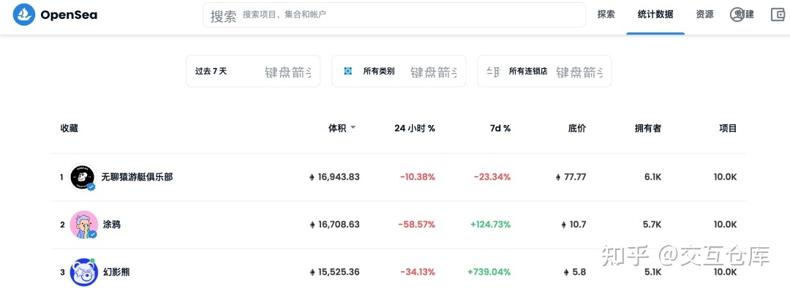Click the 幻影熊 bear avatar
This screenshot has width=790, height=288.
(x=83, y=273)
